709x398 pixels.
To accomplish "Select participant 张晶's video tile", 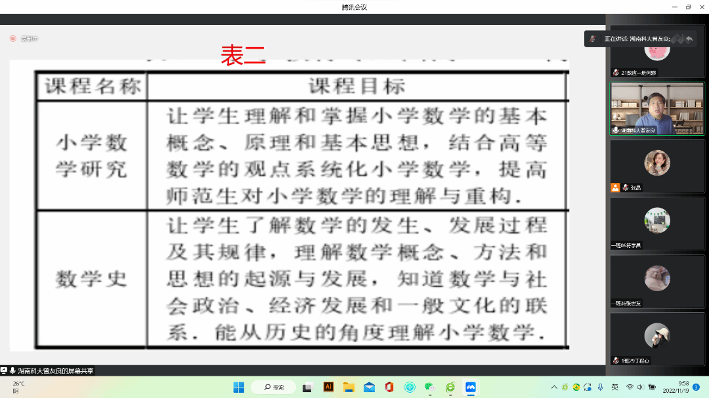I will point(656,166).
